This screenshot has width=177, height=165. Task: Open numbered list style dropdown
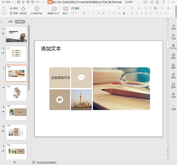coord(142,8)
